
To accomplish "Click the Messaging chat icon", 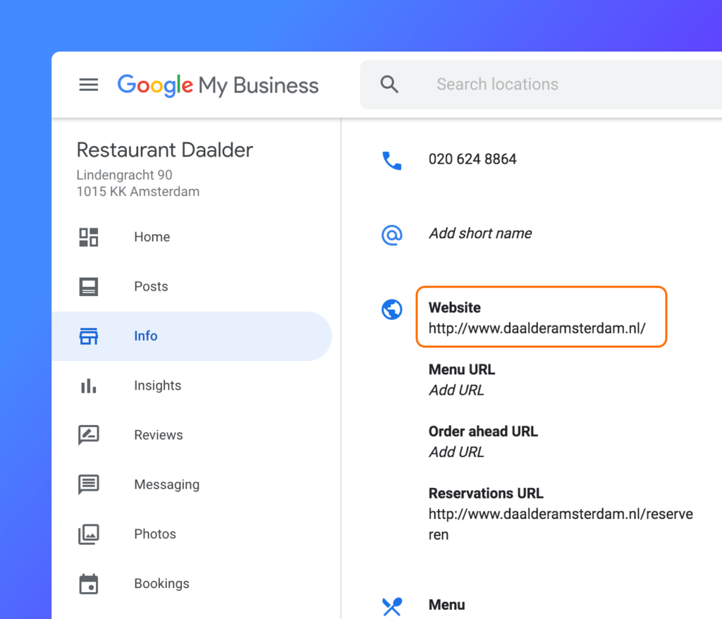I will 88,485.
